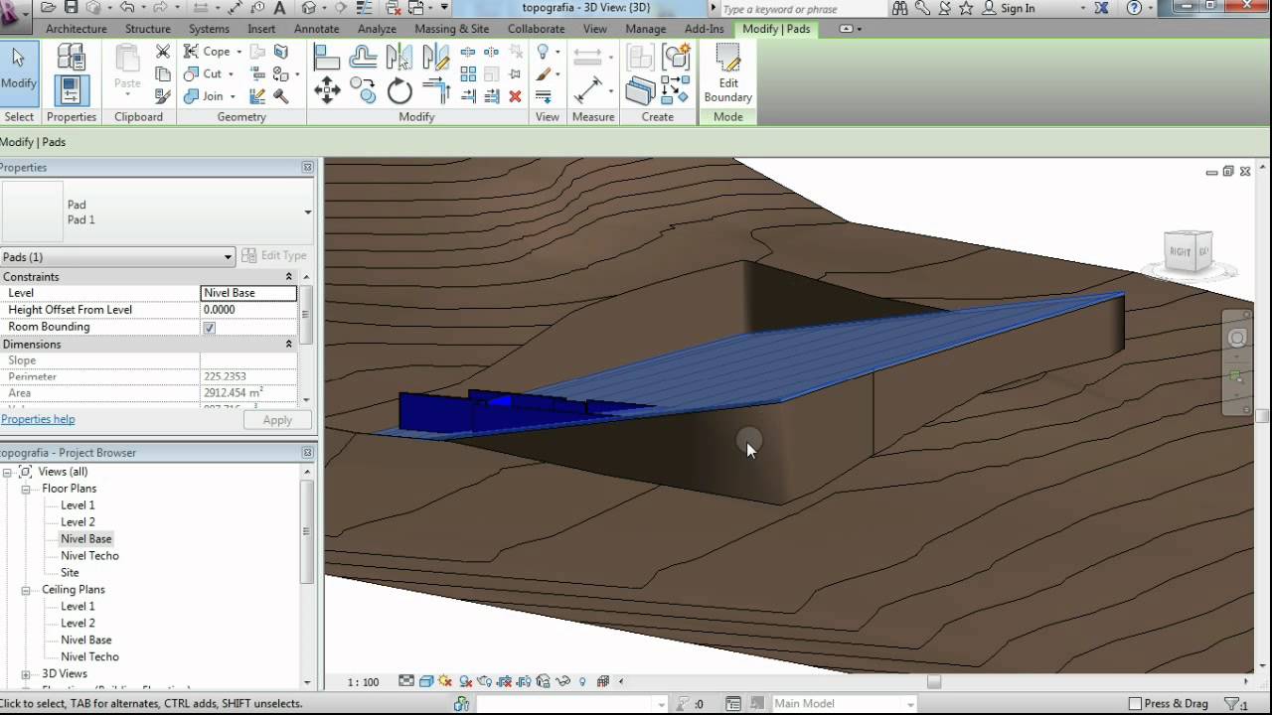
Task: Click the Apply button
Action: [x=277, y=420]
